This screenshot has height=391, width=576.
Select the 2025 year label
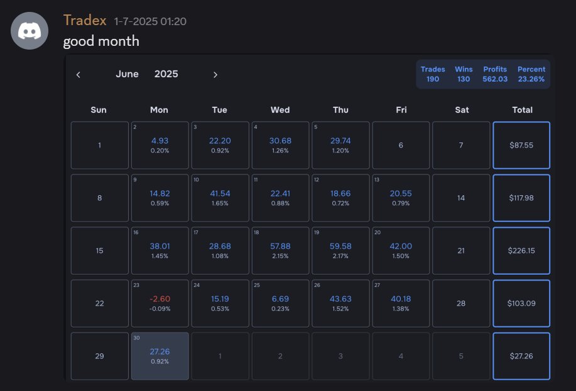(166, 74)
